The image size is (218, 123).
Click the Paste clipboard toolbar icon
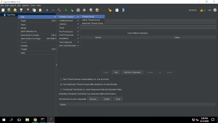pyautogui.click(x=40, y=10)
